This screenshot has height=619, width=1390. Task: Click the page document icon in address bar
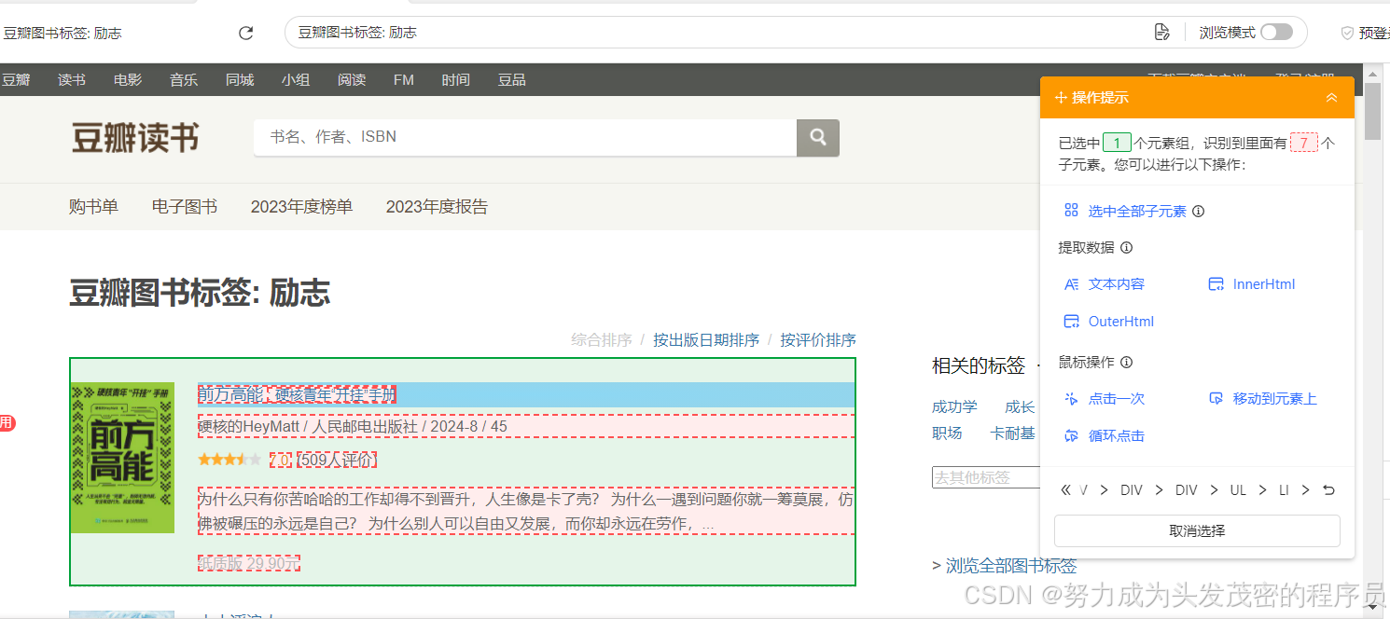coord(1161,33)
